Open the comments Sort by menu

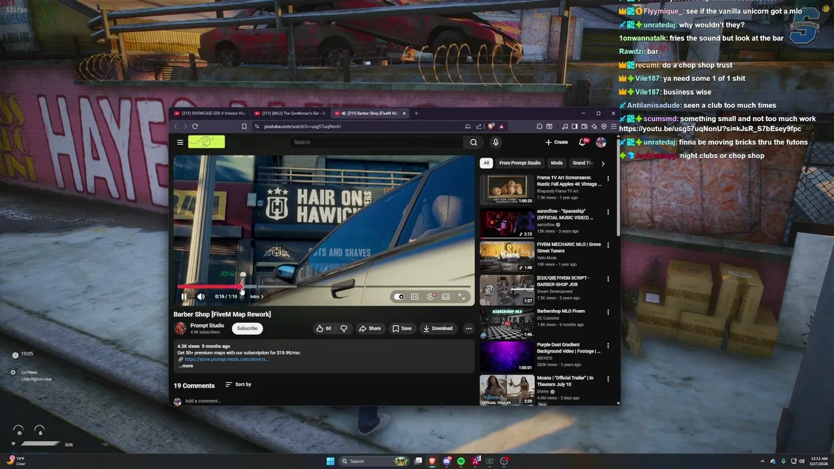238,384
